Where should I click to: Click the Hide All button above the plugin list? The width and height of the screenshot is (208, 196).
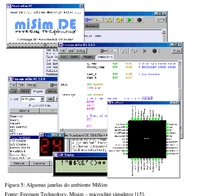(x=49, y=111)
